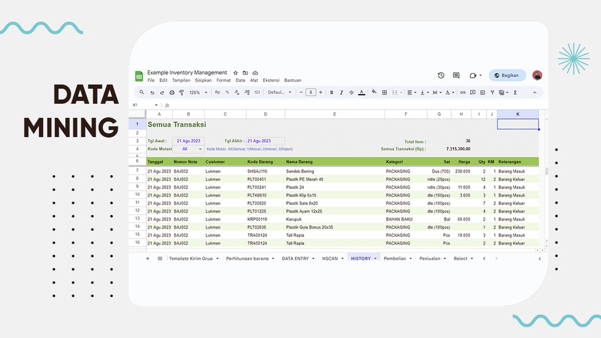Click the Bagikan share button
Image resolution: width=601 pixels, height=338 pixels.
tap(506, 76)
